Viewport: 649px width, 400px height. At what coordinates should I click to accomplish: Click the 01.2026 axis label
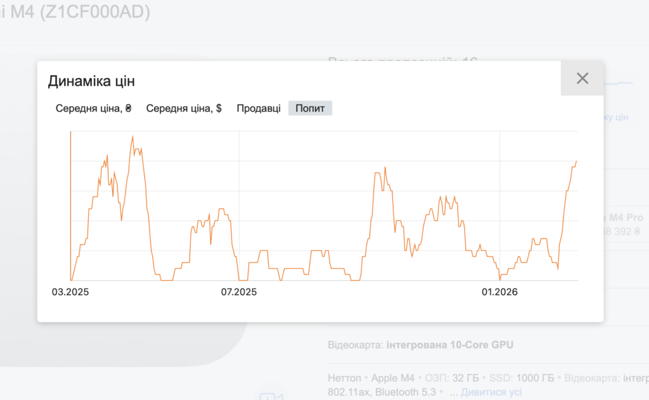(x=499, y=292)
